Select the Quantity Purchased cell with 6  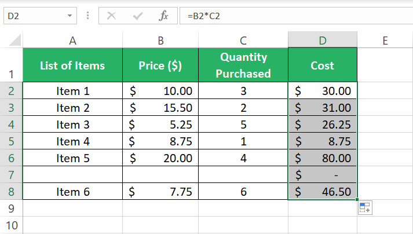pos(243,192)
